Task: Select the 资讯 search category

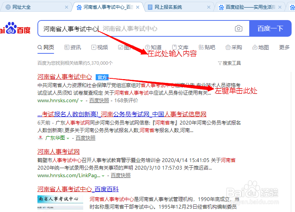Action: pyautogui.click(x=73, y=47)
